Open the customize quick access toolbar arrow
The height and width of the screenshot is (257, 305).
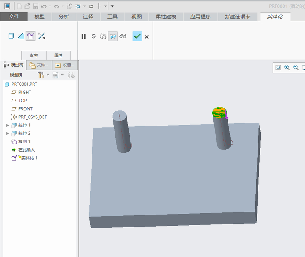pos(112,6)
